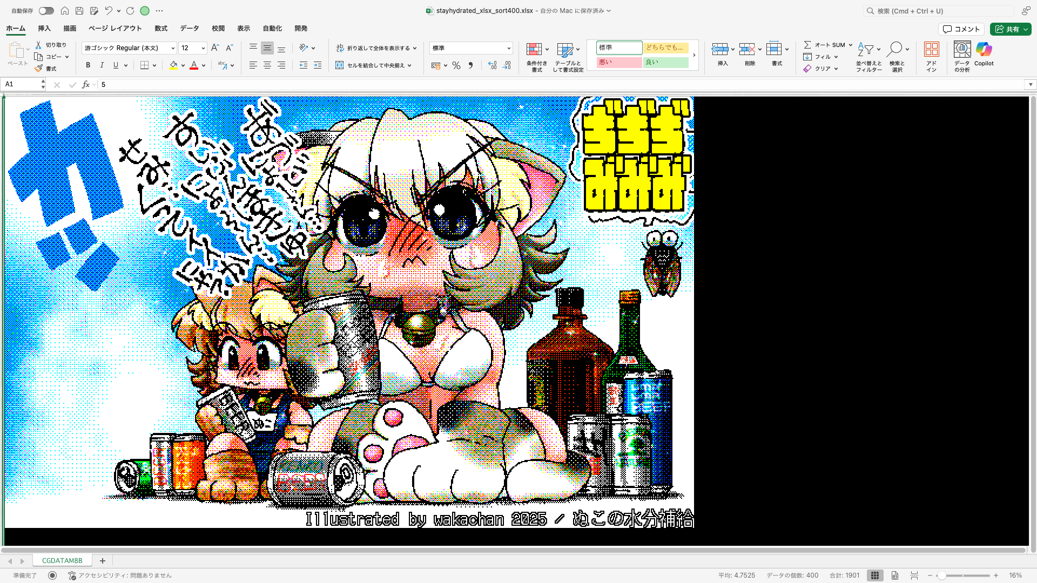Toggle Bold formatting
The image size is (1037, 583).
[x=88, y=65]
